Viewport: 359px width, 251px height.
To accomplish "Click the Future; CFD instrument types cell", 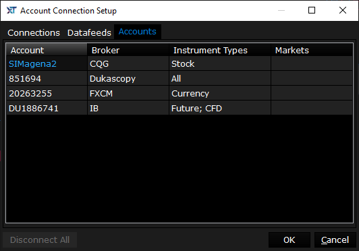I will 220,108.
